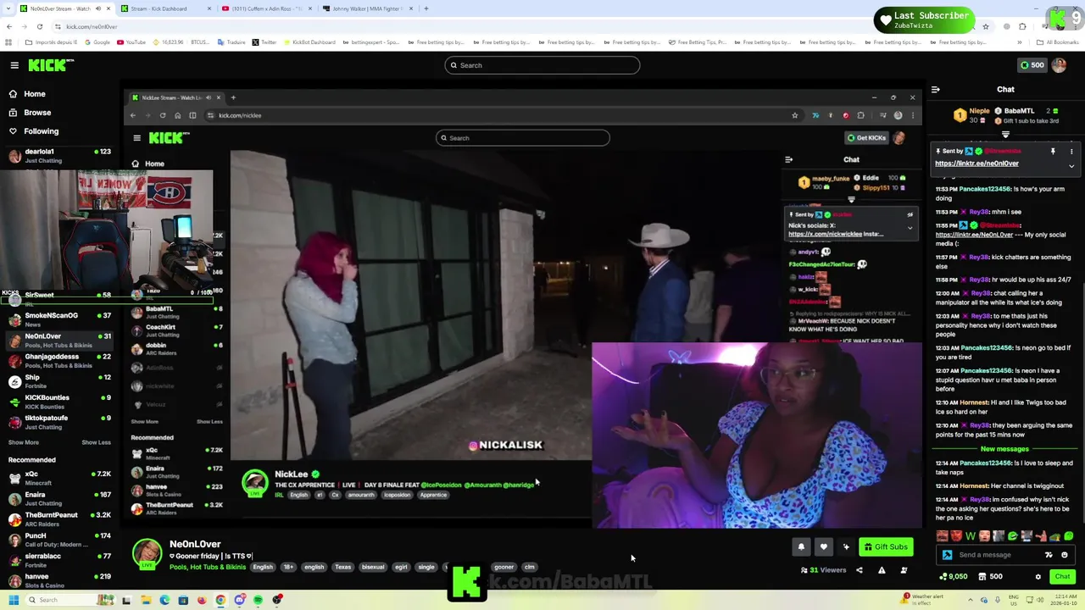The width and height of the screenshot is (1085, 610).
Task: Click the NICKALISK Instagram overlay on stream
Action: point(505,446)
